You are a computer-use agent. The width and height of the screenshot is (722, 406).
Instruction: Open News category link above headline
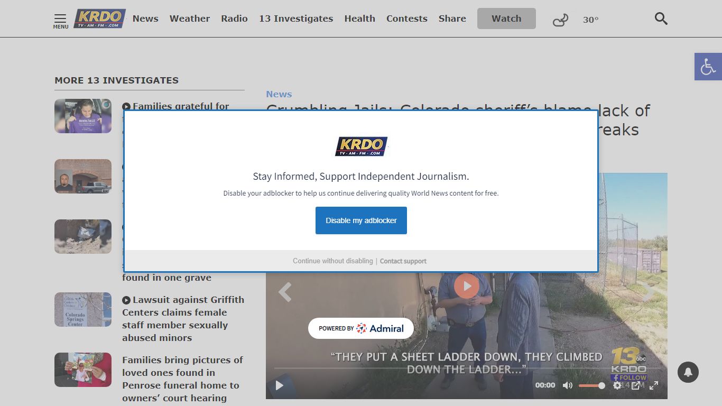[279, 94]
